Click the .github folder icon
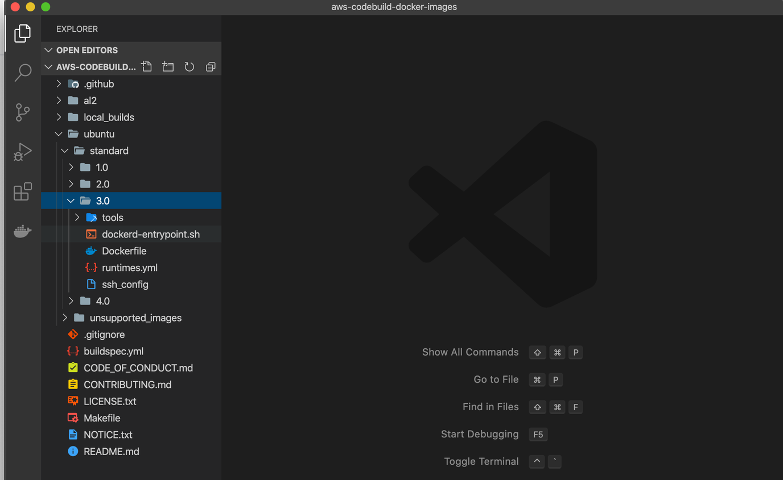The image size is (783, 480). click(x=73, y=84)
